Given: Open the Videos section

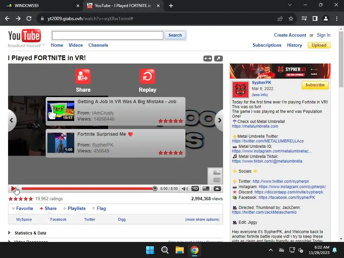Looking at the screenshot, I should pos(76,45).
